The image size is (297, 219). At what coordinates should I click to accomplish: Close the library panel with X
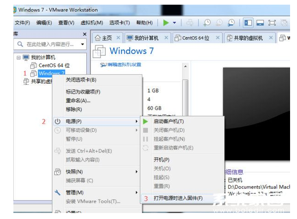point(84,34)
